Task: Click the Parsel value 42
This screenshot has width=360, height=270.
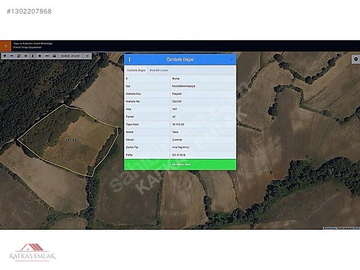Action: point(174,117)
